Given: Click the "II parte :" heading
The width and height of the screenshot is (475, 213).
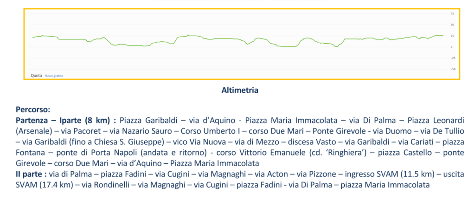Looking at the screenshot, I should coord(31,174).
